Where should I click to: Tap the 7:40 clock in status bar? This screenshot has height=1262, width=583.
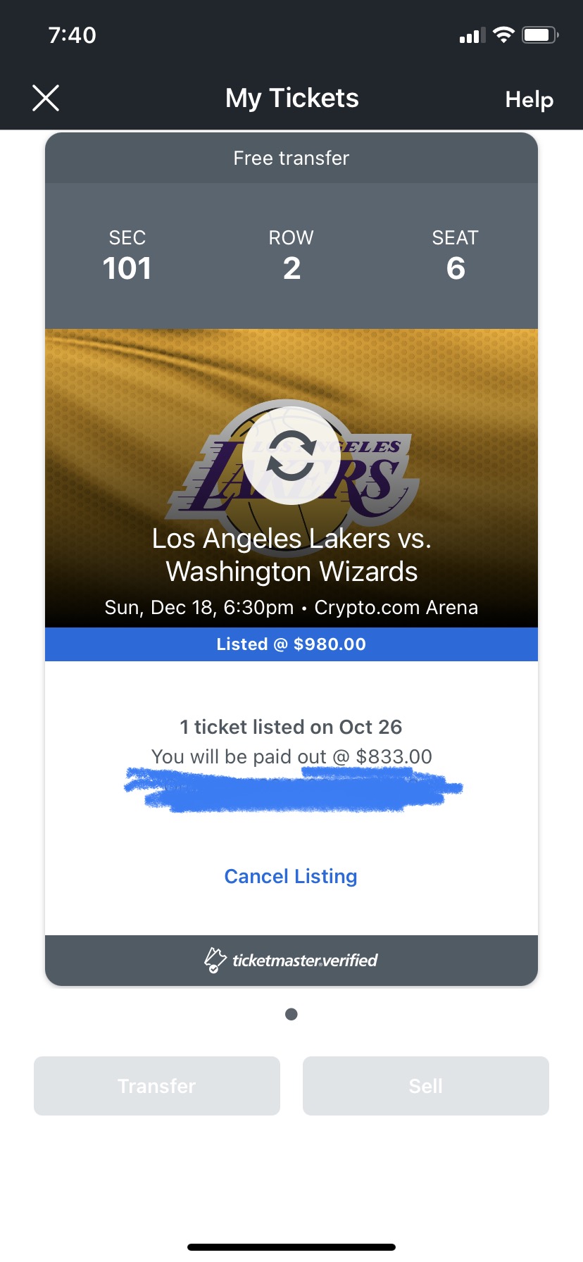pos(72,35)
